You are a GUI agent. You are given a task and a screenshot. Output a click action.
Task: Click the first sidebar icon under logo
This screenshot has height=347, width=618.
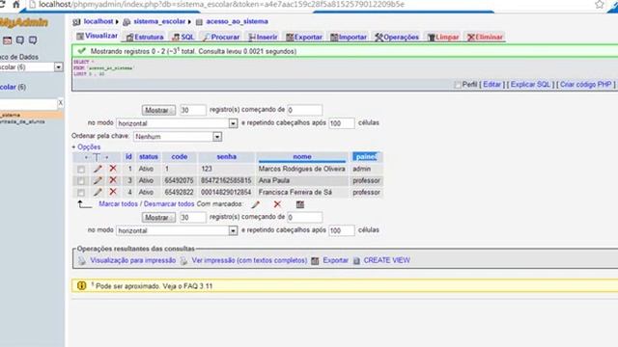click(x=7, y=40)
